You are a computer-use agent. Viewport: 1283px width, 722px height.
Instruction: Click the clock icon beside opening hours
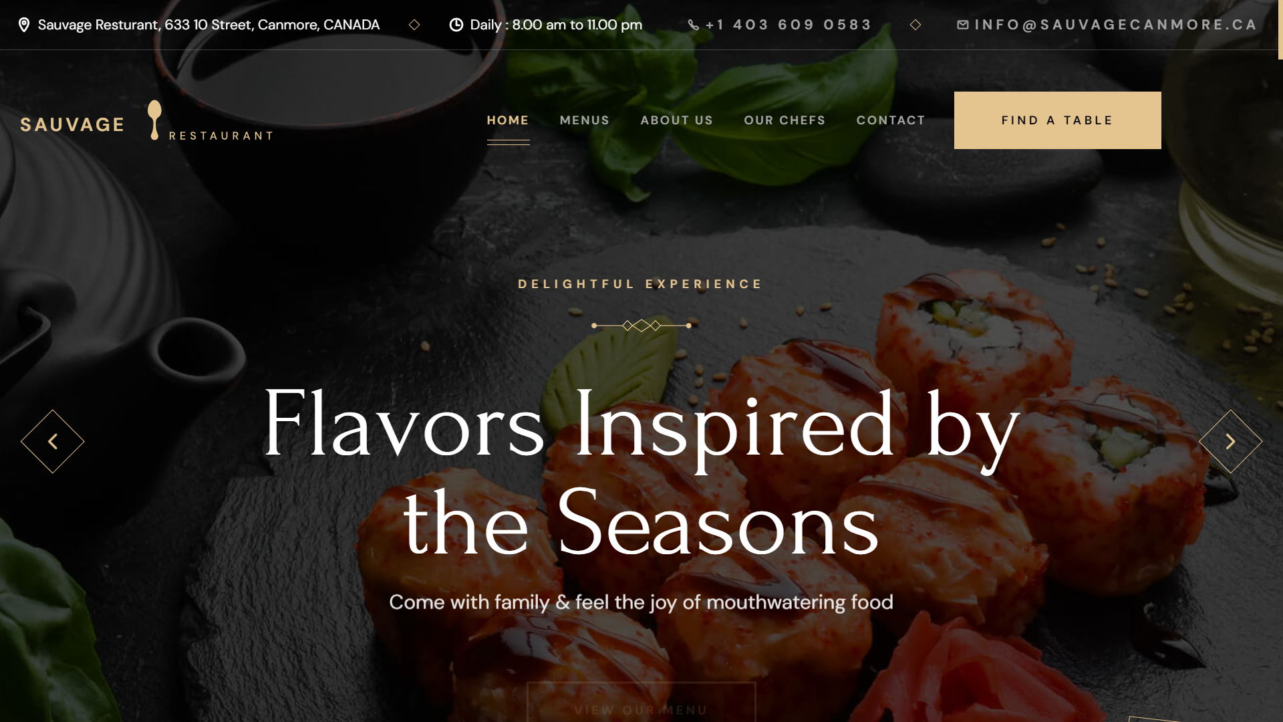click(x=456, y=25)
